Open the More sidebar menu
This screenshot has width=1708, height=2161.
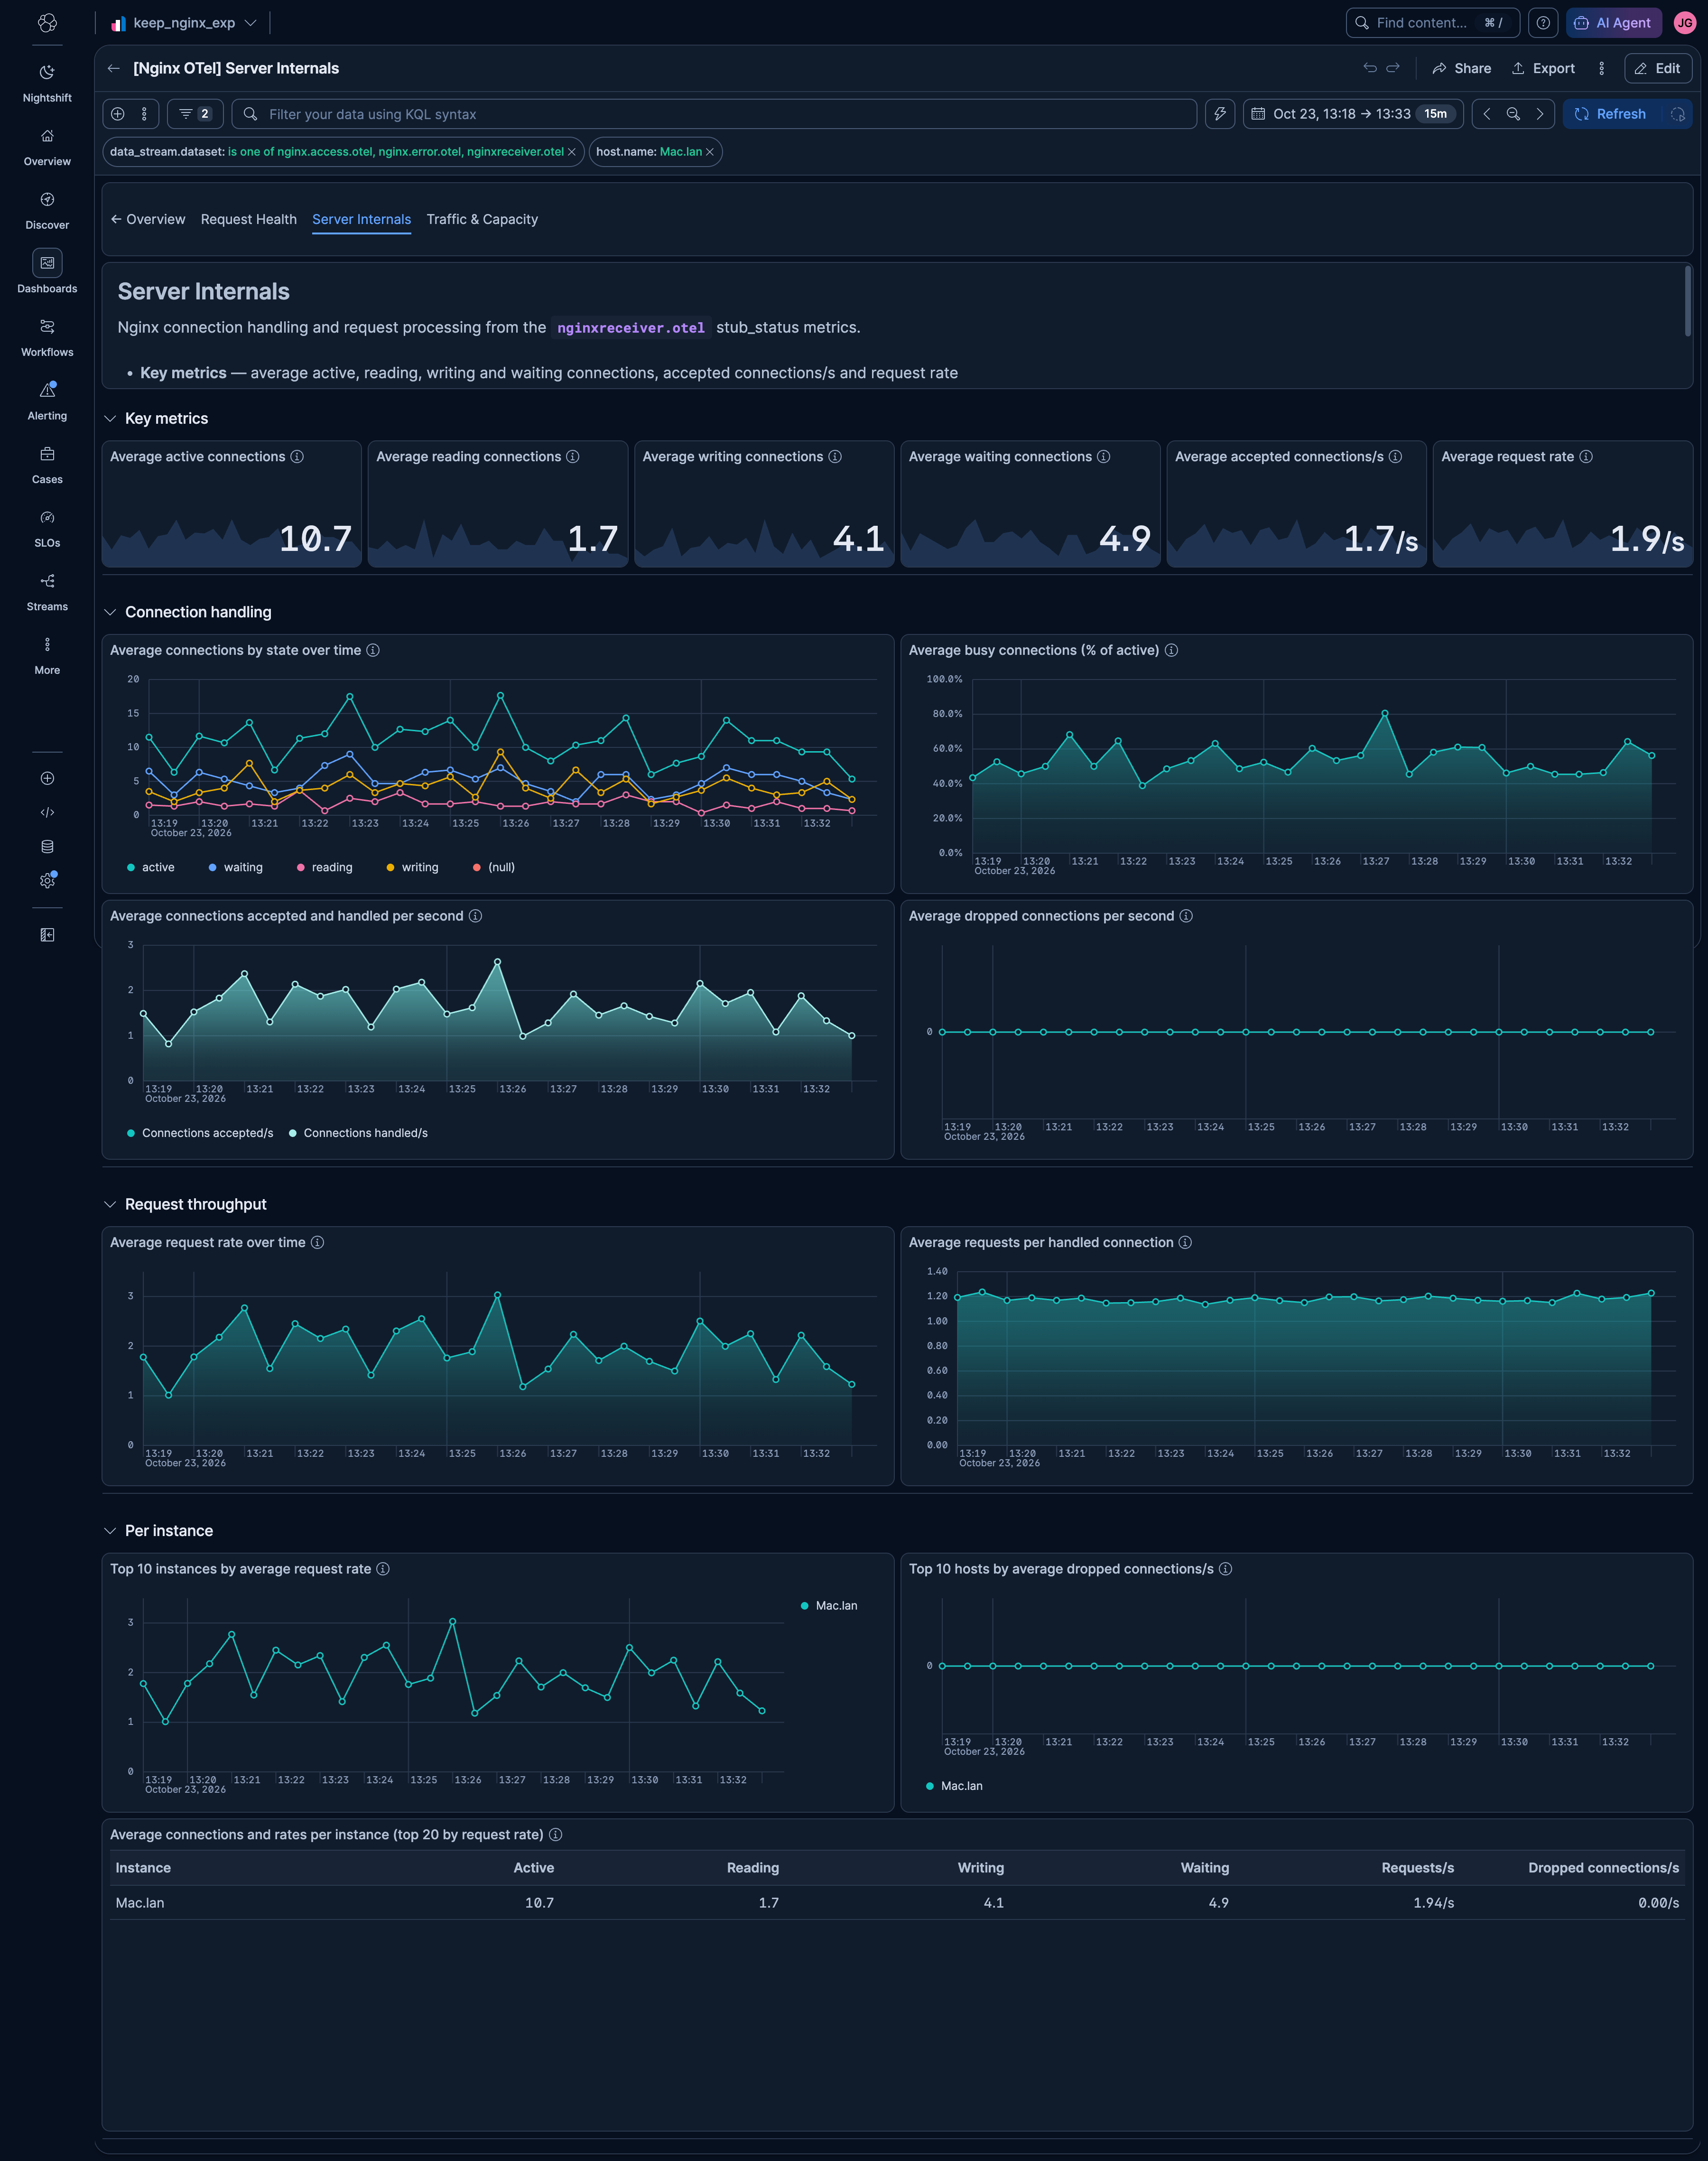(47, 656)
